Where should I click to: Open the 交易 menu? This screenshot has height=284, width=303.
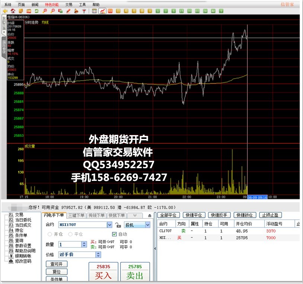coord(68,4)
